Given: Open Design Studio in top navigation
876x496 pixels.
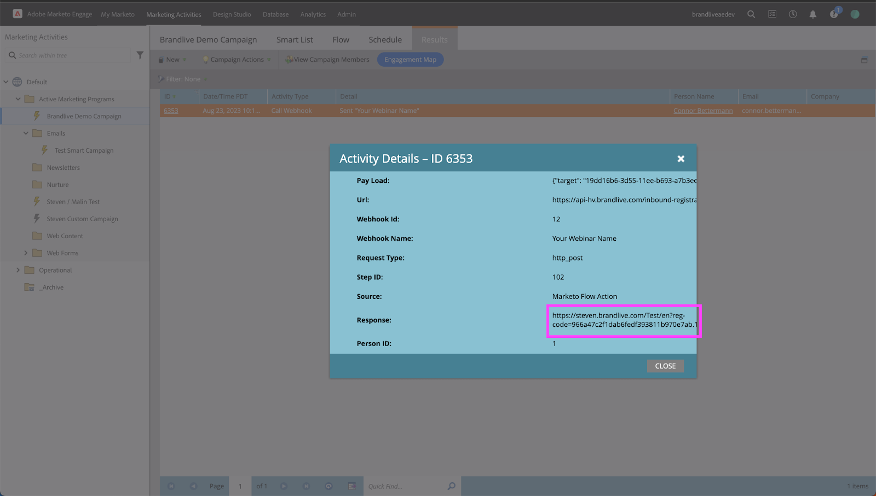Looking at the screenshot, I should 232,15.
